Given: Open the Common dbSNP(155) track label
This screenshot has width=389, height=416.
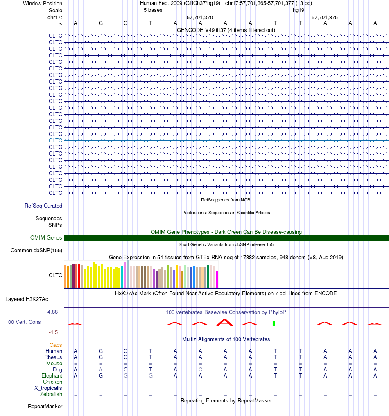Looking at the screenshot, I should tap(36, 251).
